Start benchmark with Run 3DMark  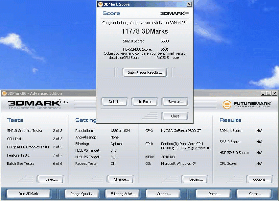[x=29, y=194]
